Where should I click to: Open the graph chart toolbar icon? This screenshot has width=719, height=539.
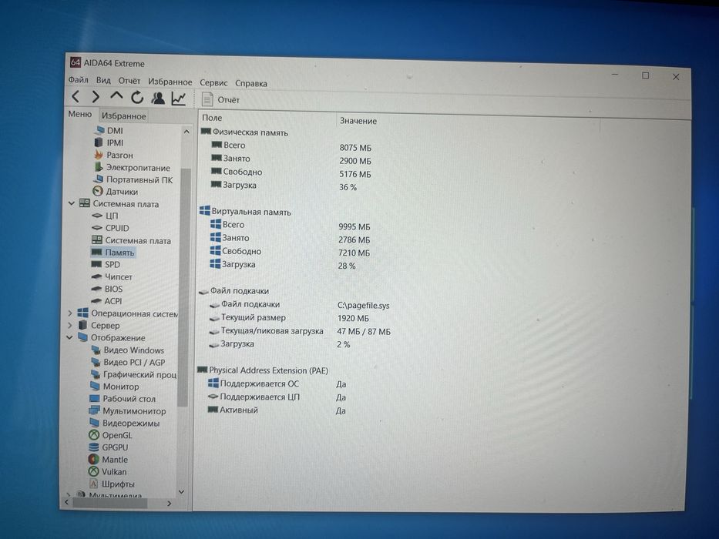tap(178, 98)
